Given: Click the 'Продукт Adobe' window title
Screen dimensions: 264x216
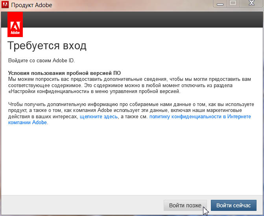Looking at the screenshot, I should tap(31, 5).
